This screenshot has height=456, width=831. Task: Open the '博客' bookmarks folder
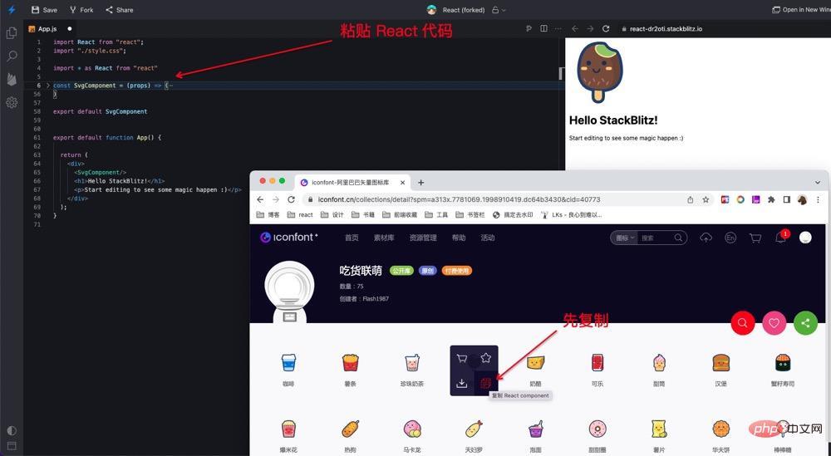268,214
